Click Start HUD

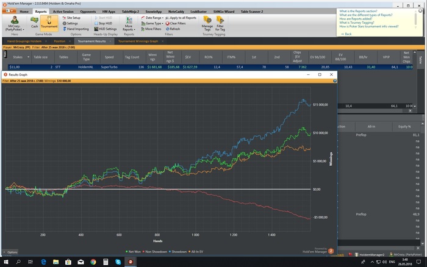click(103, 18)
